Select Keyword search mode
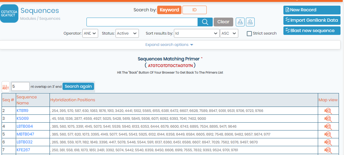This screenshot has height=155, width=344. point(169,10)
